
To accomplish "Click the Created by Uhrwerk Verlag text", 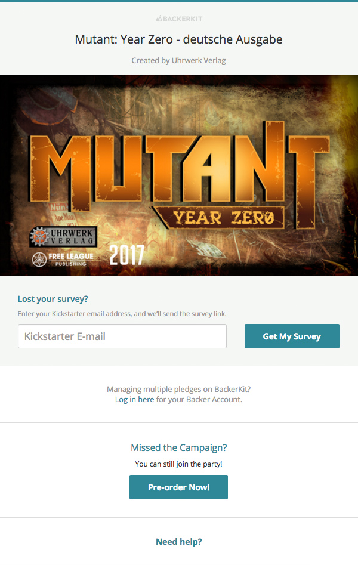I will [179, 60].
